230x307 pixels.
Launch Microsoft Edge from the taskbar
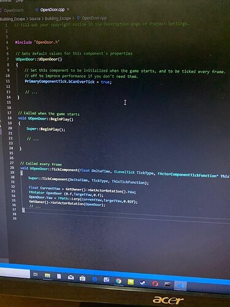click(x=94, y=279)
